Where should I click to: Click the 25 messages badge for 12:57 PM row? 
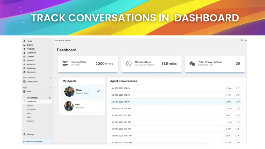(238, 136)
